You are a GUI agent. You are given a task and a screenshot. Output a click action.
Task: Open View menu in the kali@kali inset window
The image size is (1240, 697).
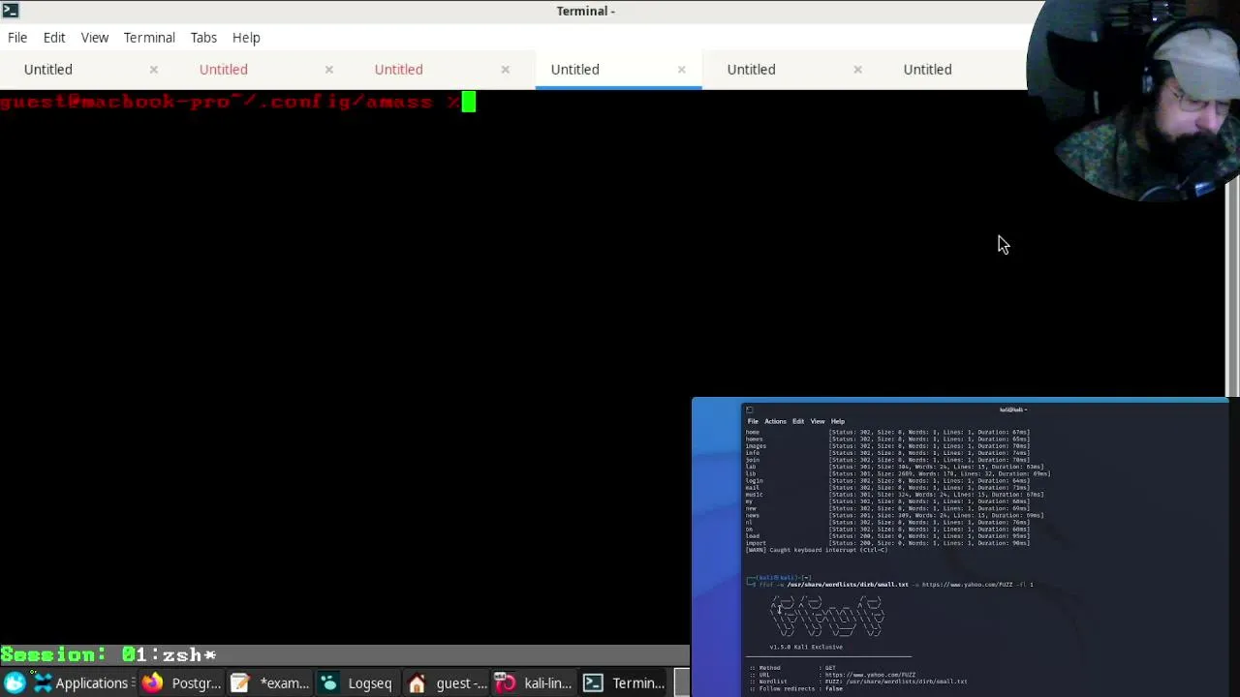(818, 421)
